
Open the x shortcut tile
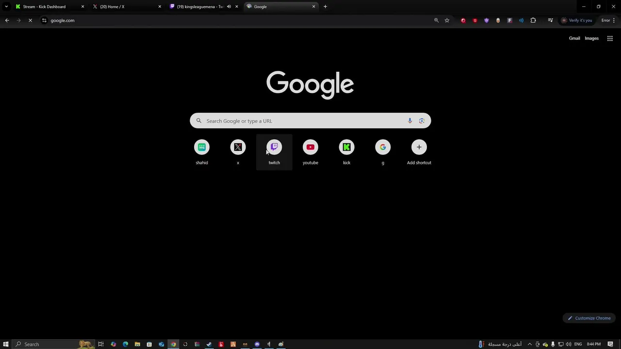coord(238,152)
